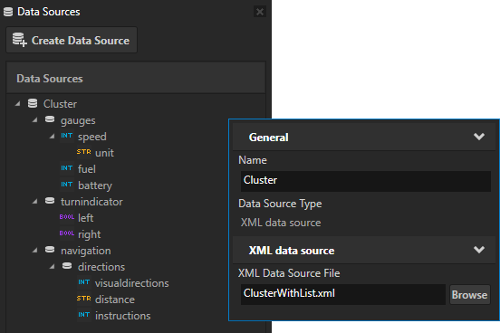Viewport: 500px width, 333px height.
Task: Collapse the Cluster tree node
Action: [x=18, y=103]
